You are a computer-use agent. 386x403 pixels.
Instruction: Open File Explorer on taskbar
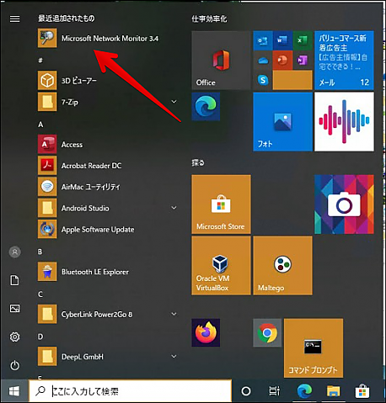click(x=333, y=391)
